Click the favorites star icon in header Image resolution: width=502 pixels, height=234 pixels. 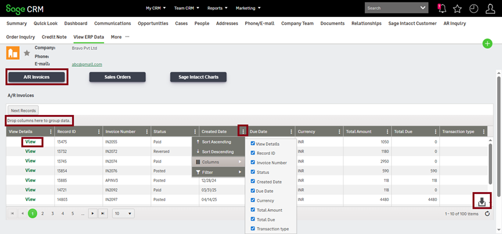(x=457, y=9)
